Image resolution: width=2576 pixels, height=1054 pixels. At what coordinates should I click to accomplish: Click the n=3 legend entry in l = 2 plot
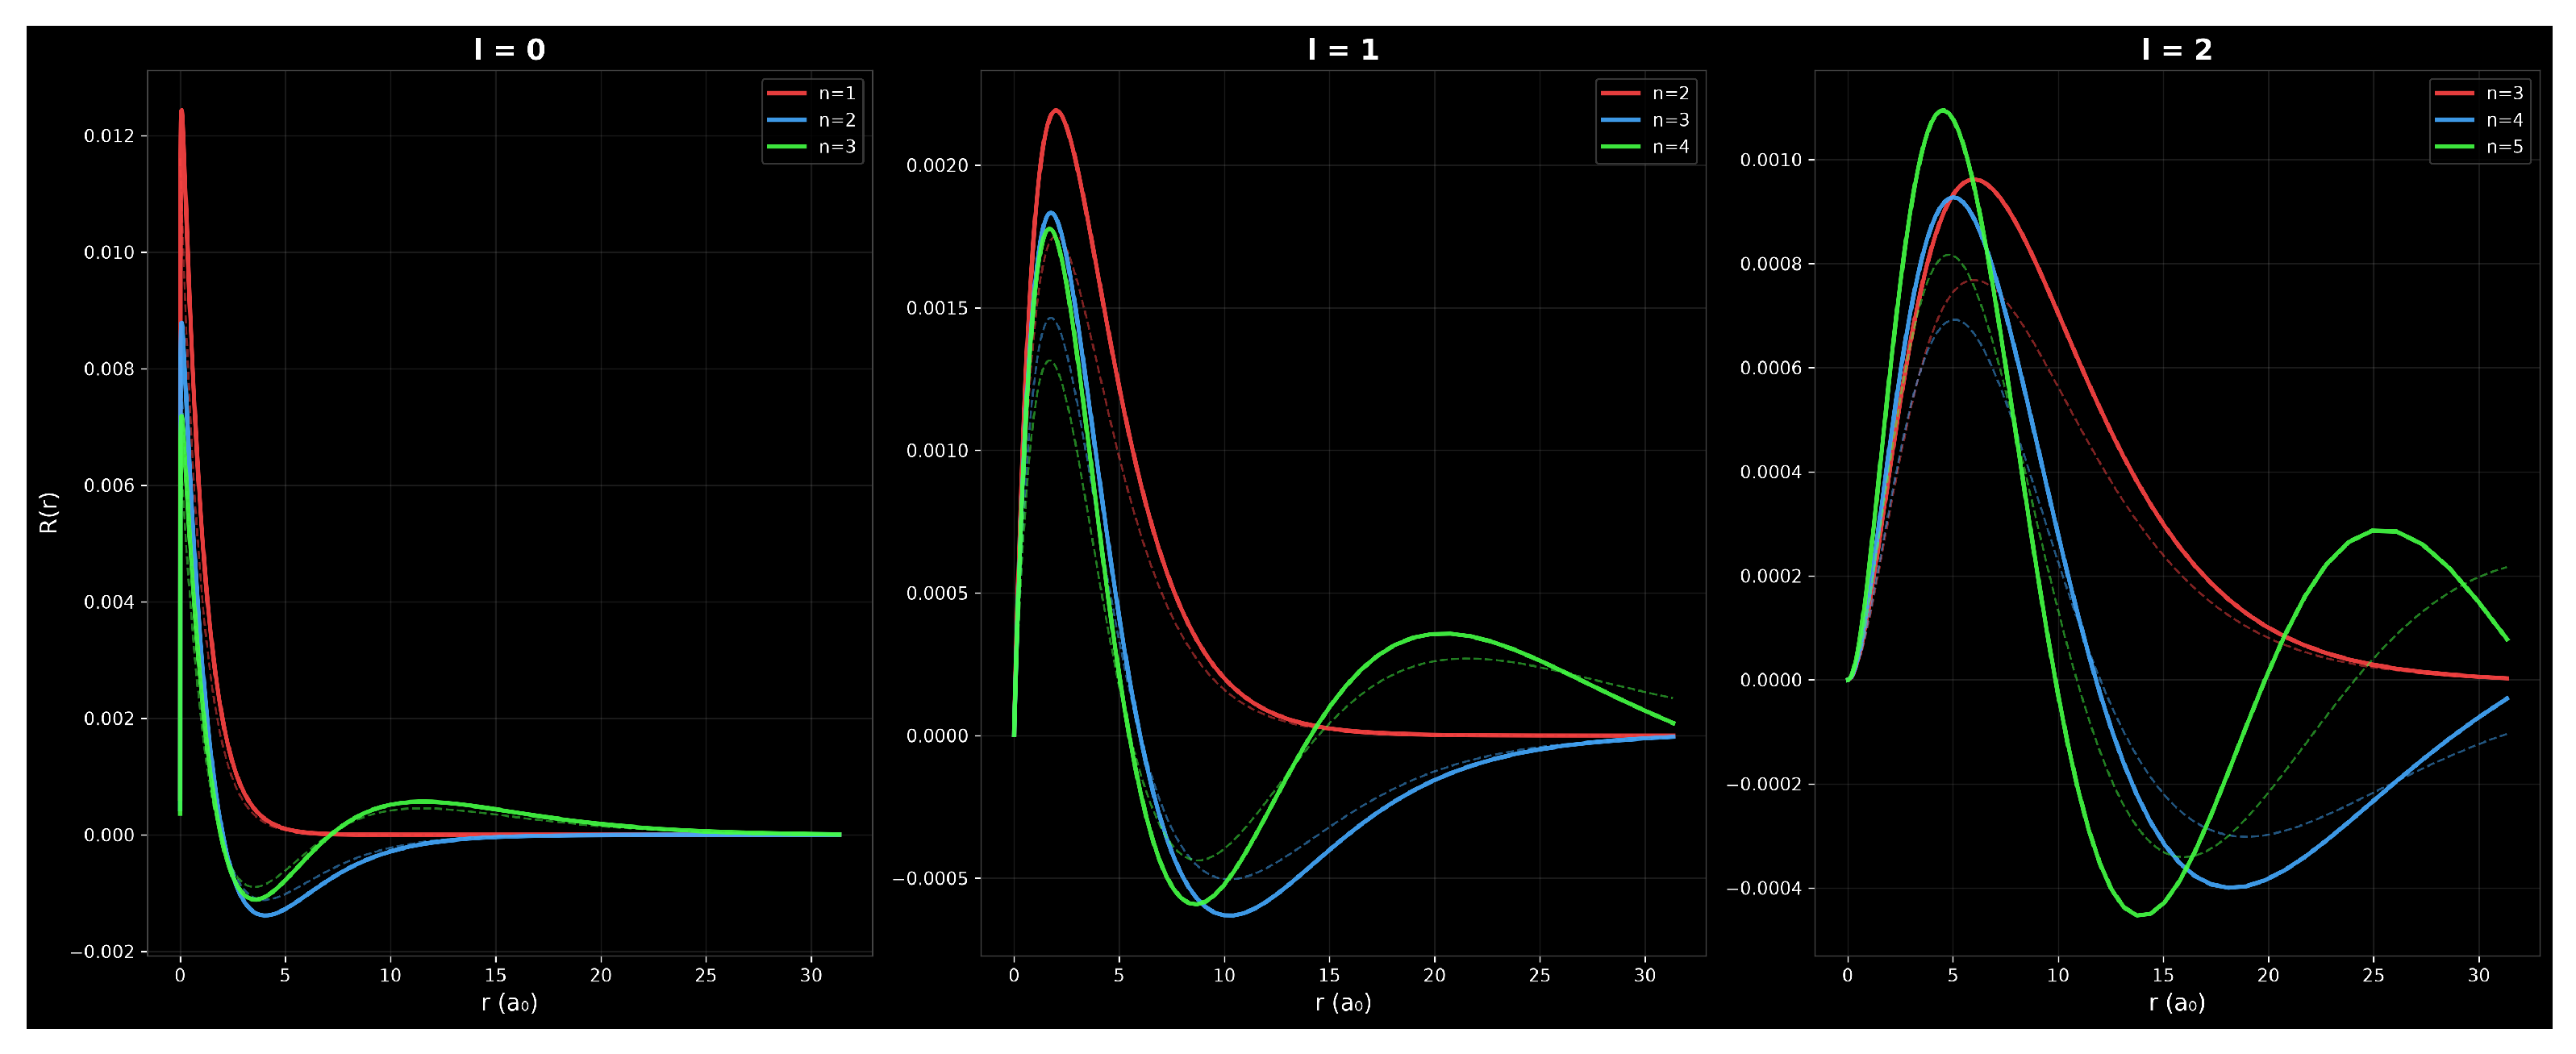[2479, 93]
